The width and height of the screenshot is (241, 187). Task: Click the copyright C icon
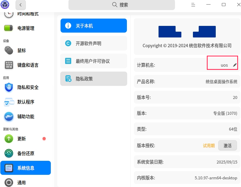point(68,43)
